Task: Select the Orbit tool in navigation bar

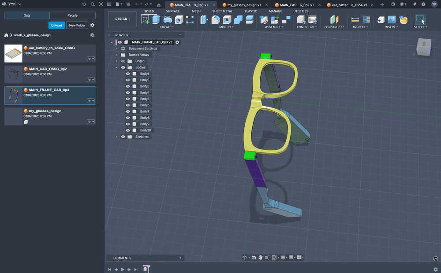Action: click(x=245, y=257)
